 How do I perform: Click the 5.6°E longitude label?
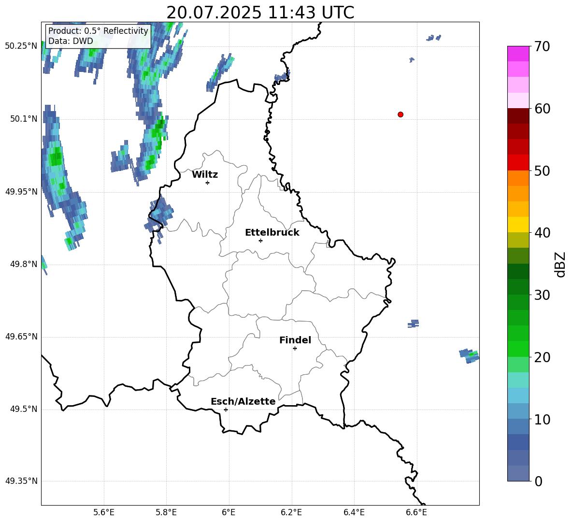104,512
